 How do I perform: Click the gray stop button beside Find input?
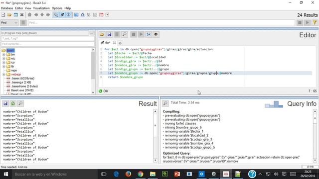(x=23, y=23)
